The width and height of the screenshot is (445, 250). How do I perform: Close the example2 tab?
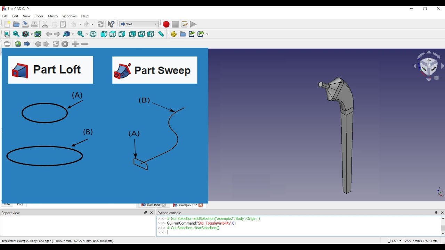201,205
